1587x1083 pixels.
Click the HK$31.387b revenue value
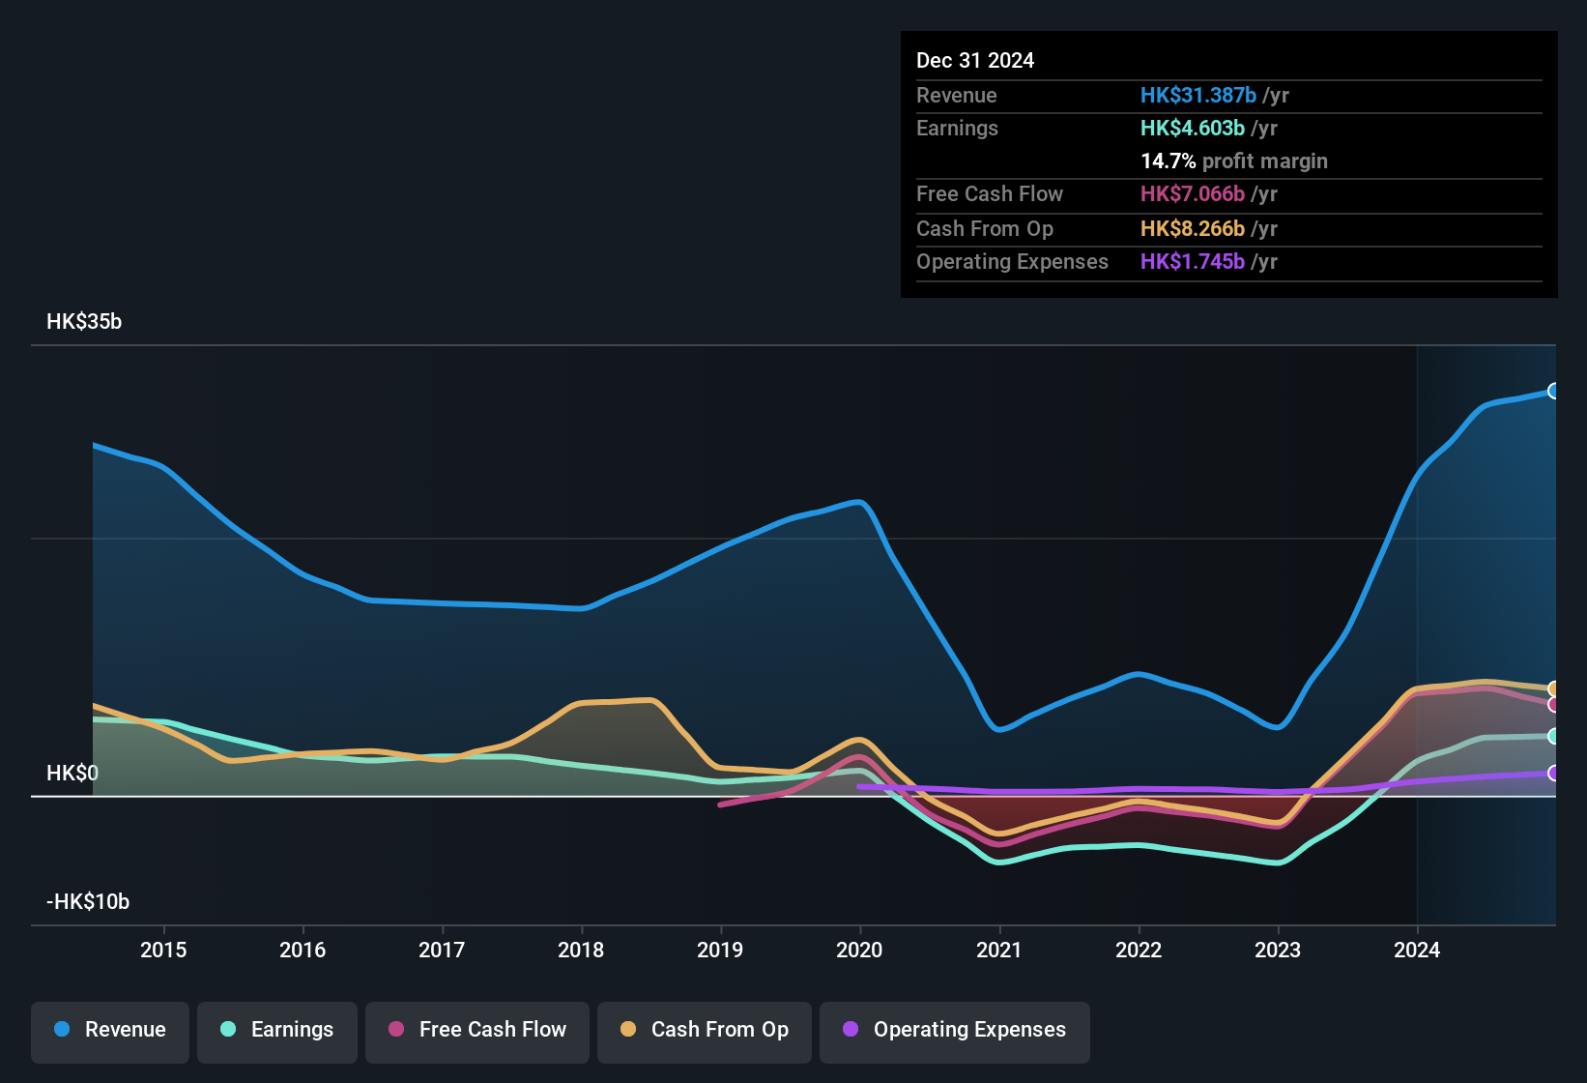coord(1198,95)
